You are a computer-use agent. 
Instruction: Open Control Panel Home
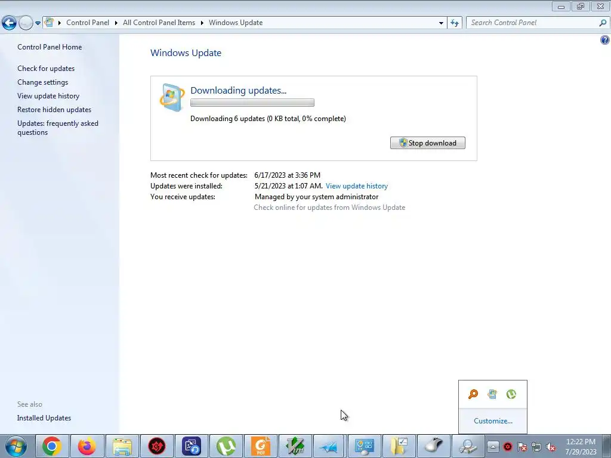pos(50,47)
